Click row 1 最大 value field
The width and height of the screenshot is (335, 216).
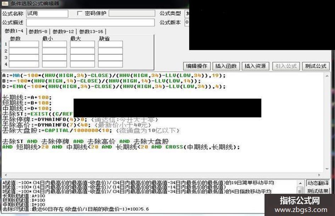(x=83, y=44)
